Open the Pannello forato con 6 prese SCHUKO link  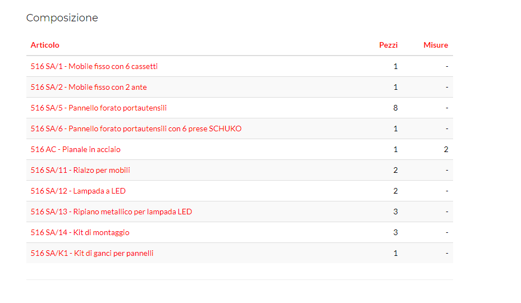136,128
